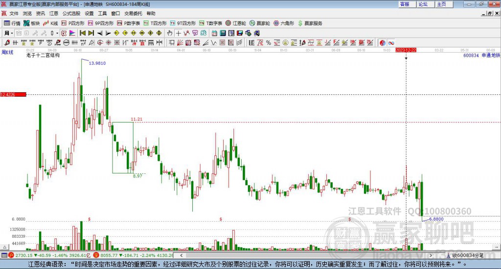Open the 江恩 menu
The width and height of the screenshot is (501, 269).
54,13
